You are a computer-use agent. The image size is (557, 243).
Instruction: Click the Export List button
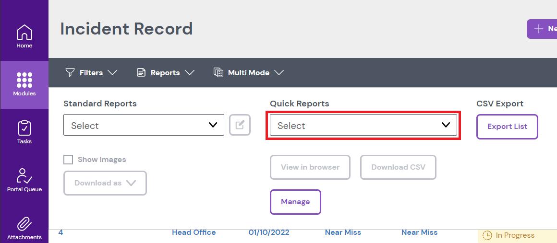pyautogui.click(x=507, y=127)
